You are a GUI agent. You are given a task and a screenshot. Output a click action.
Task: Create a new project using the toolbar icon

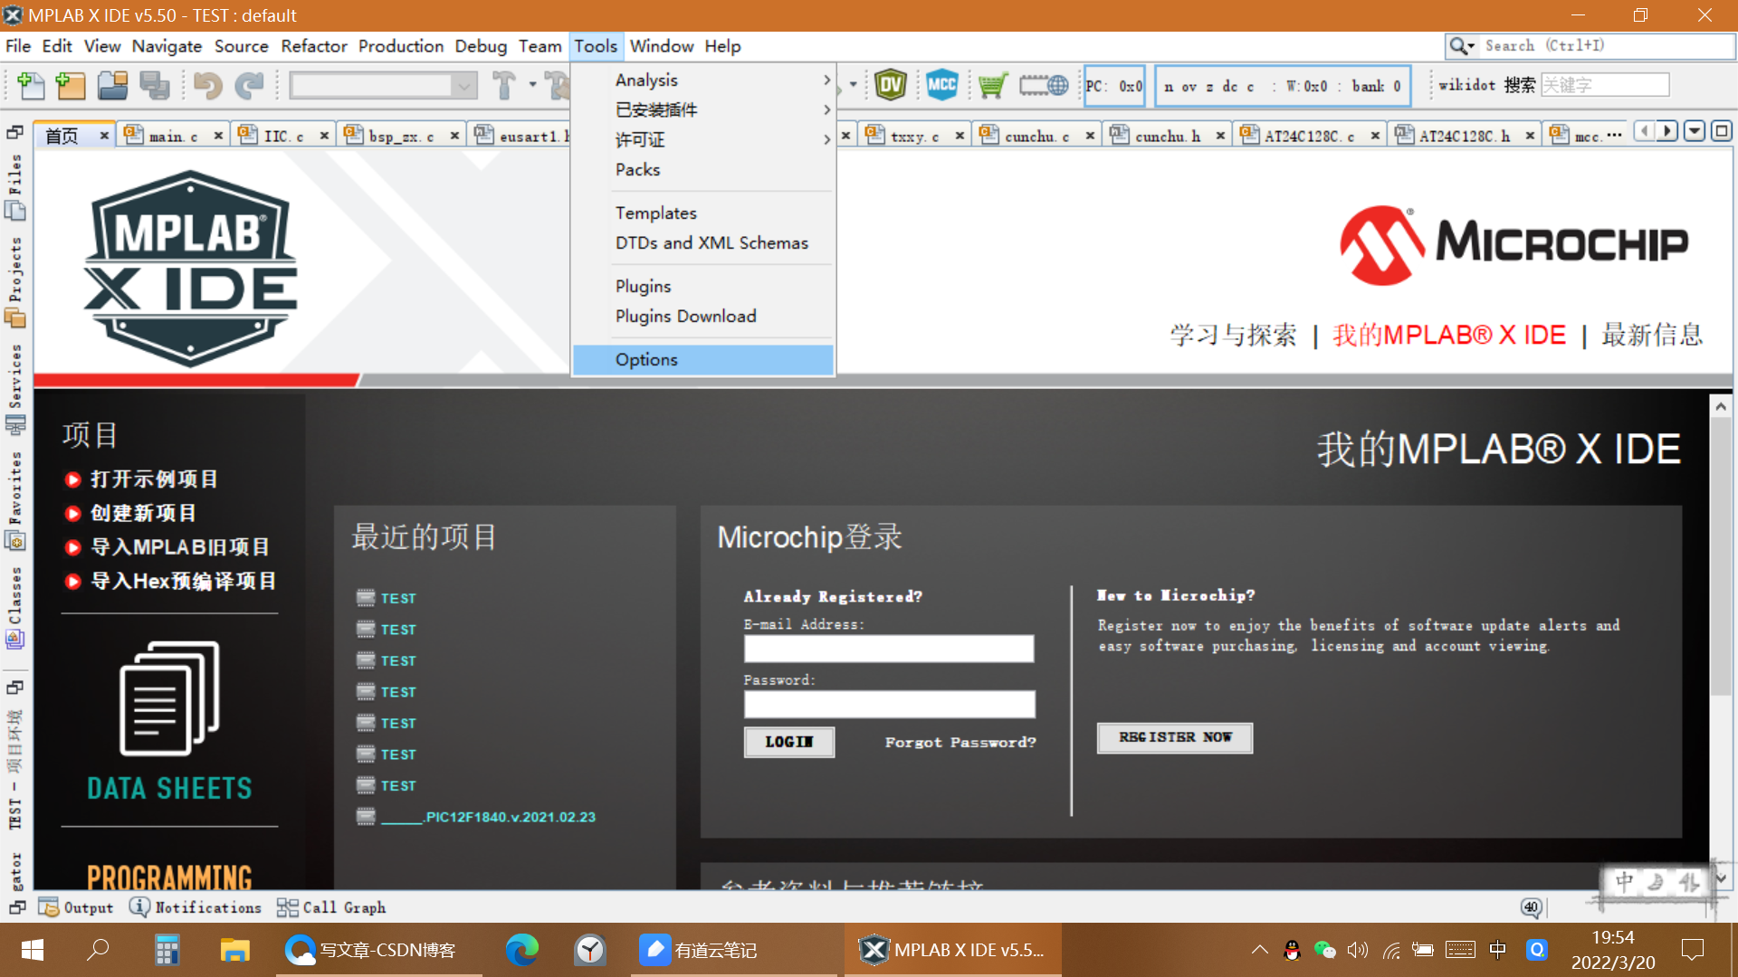click(70, 85)
